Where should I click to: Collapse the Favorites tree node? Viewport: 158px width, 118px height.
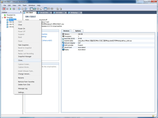point(3,18)
